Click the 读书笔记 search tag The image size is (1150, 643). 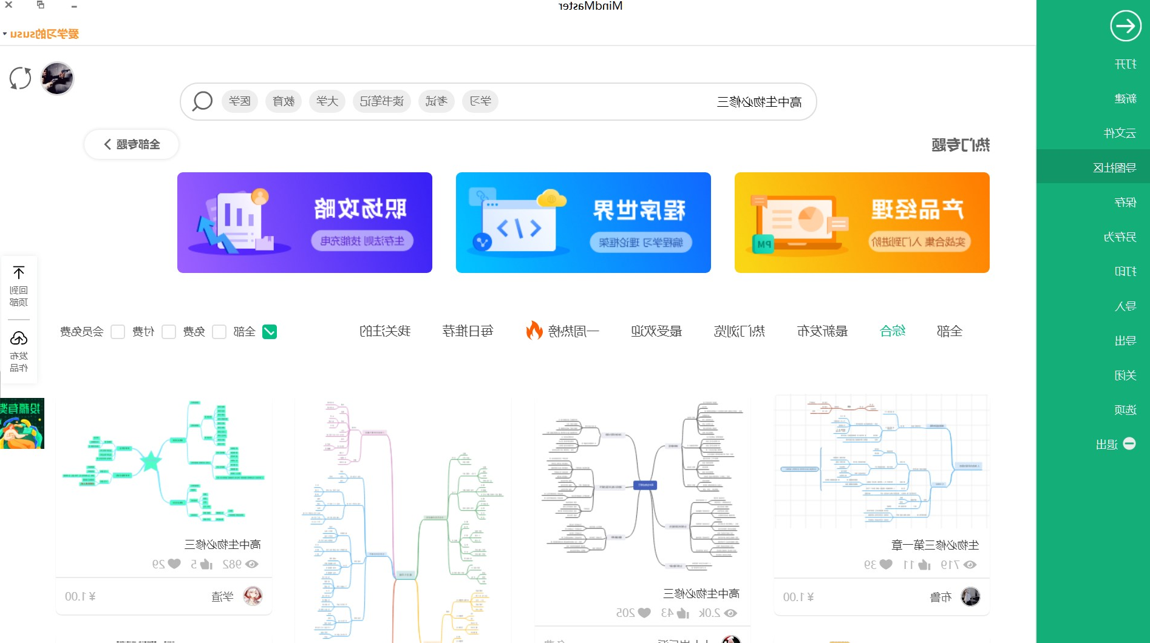[x=382, y=101]
